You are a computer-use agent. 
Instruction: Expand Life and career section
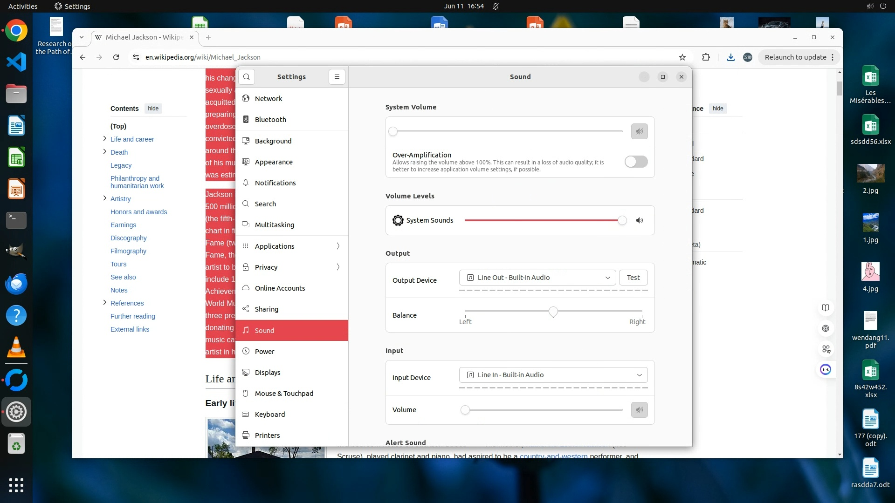tap(105, 139)
